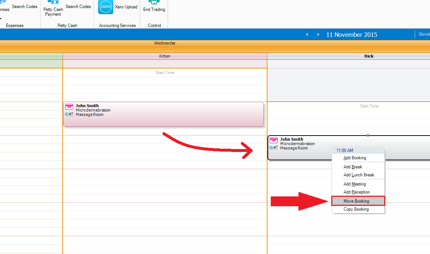The height and width of the screenshot is (254, 430).
Task: Click Search Codes in Expenses group
Action: tap(25, 7)
